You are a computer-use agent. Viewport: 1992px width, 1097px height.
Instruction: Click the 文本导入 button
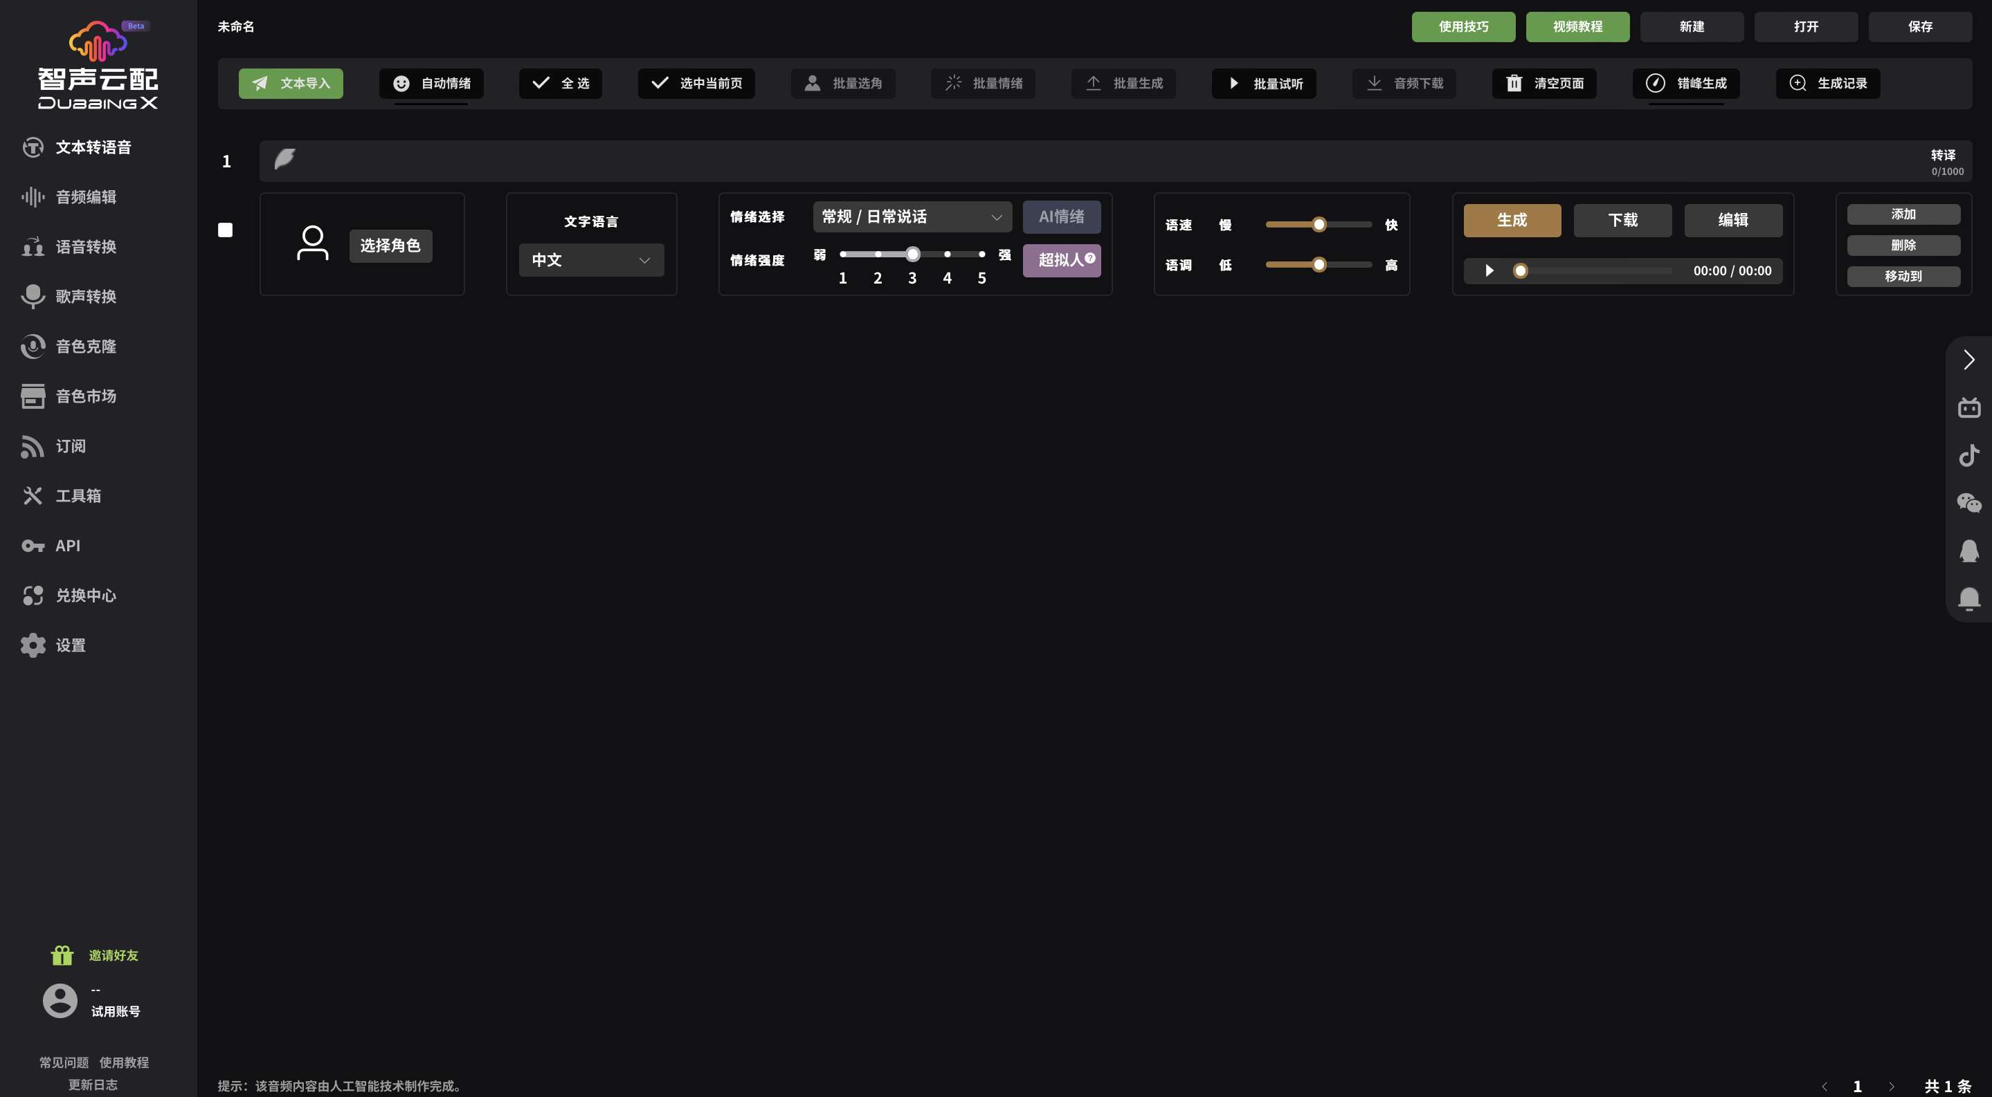point(290,84)
